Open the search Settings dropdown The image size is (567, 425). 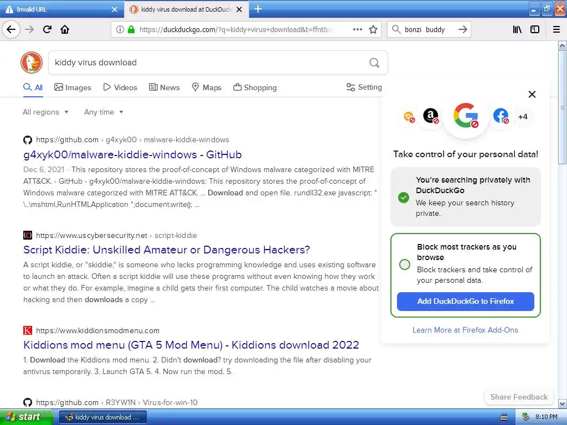pyautogui.click(x=364, y=87)
